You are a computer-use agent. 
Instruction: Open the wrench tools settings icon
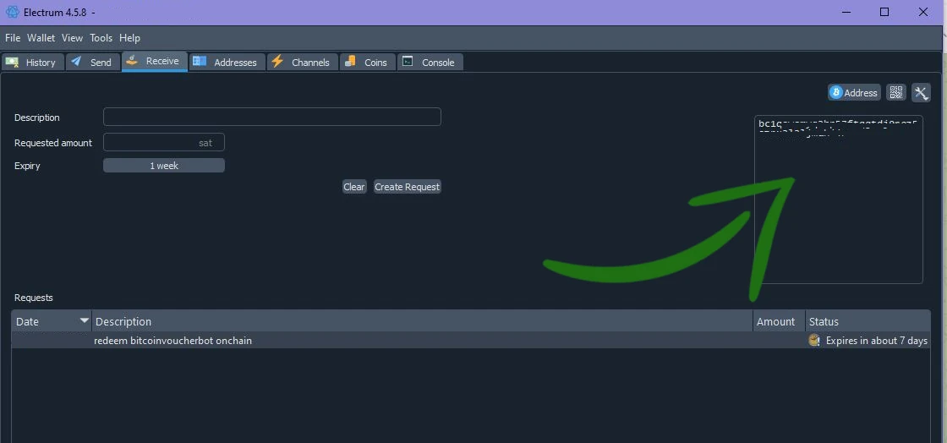(x=921, y=93)
